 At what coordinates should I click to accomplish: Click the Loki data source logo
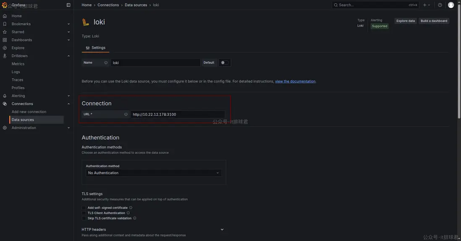tap(86, 22)
